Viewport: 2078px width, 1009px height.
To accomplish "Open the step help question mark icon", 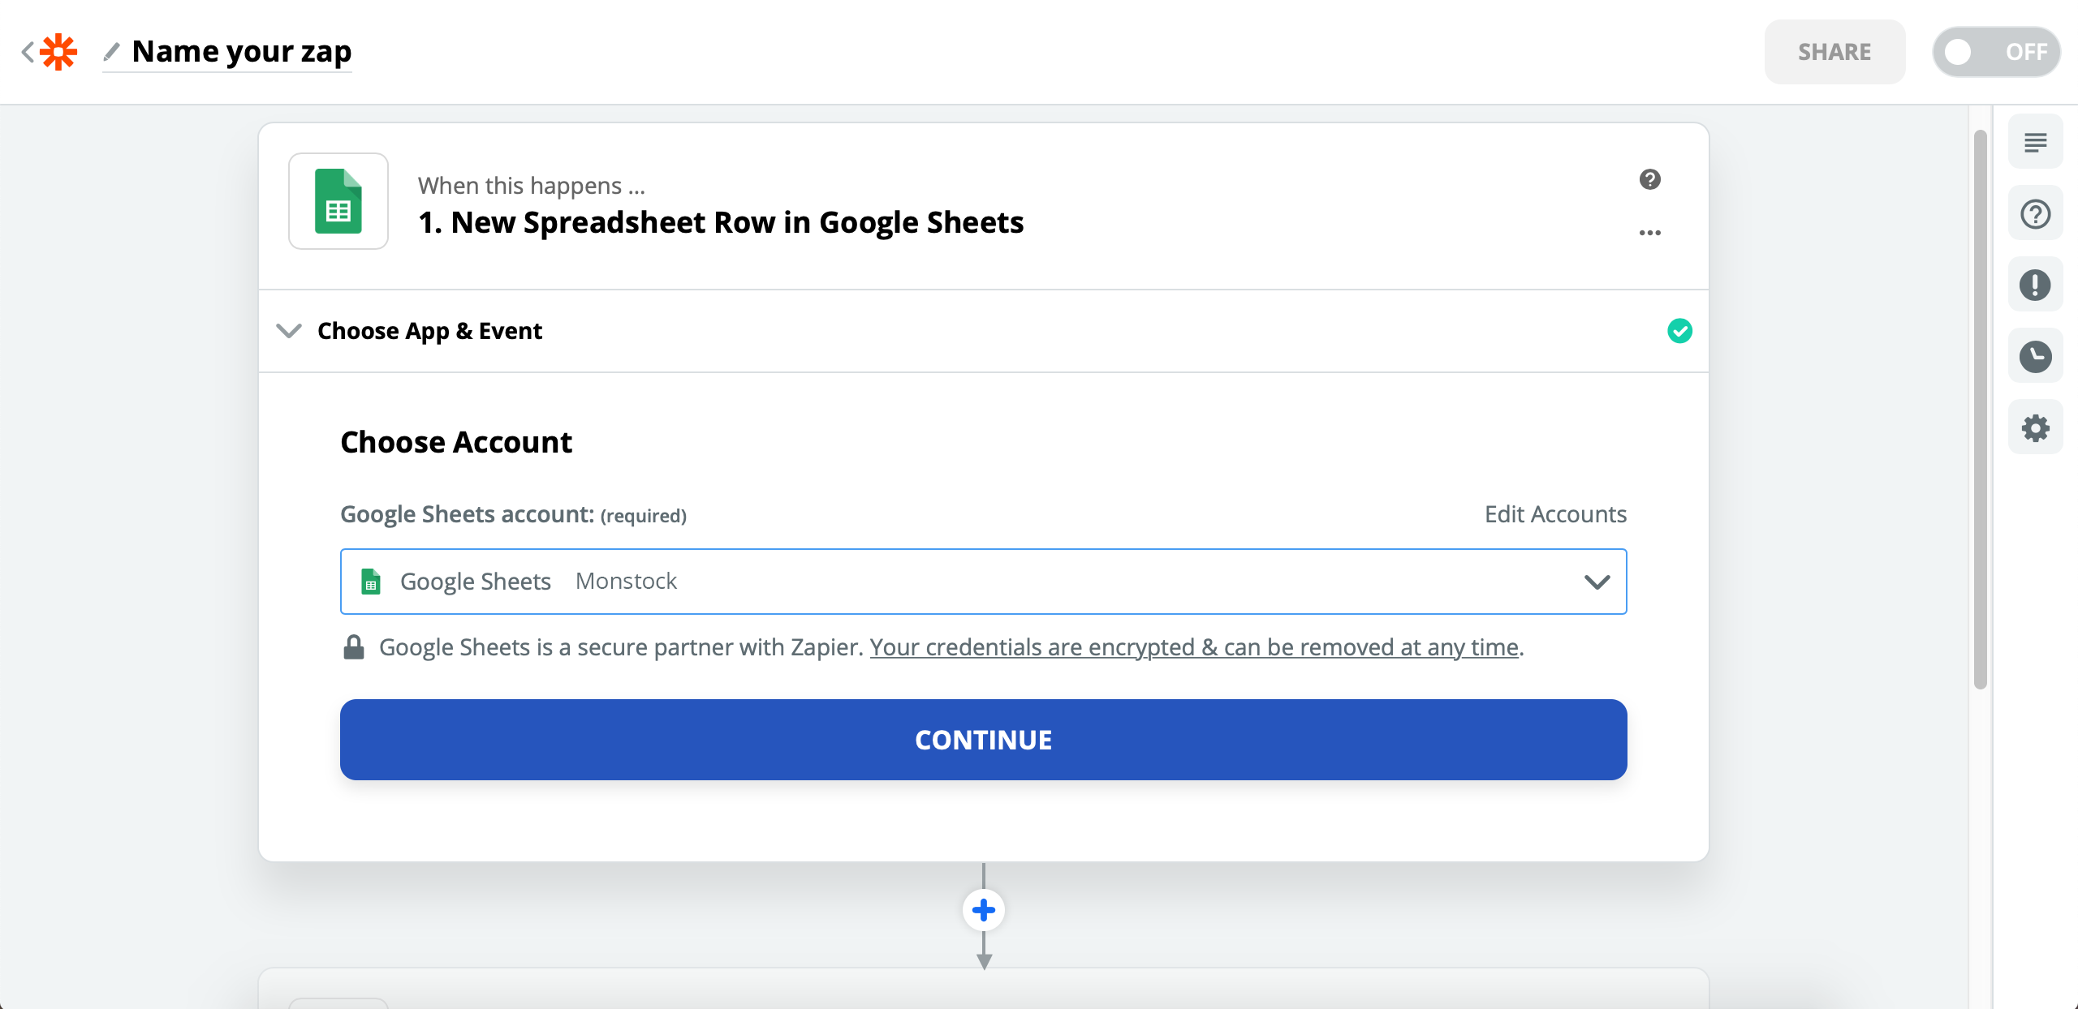I will [1650, 179].
